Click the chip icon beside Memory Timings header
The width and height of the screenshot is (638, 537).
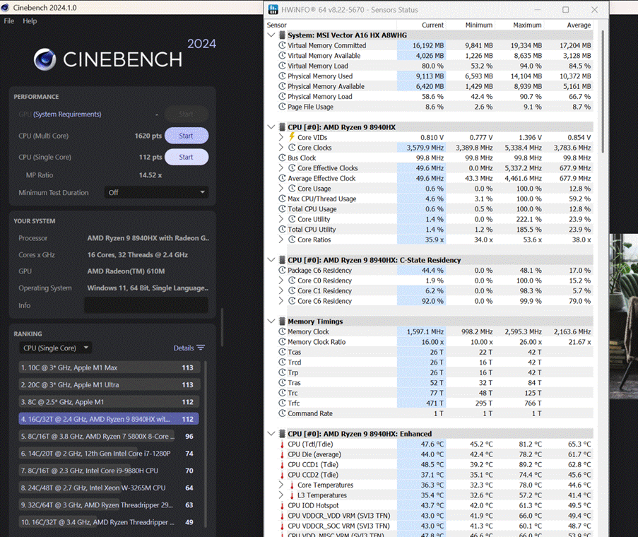282,321
